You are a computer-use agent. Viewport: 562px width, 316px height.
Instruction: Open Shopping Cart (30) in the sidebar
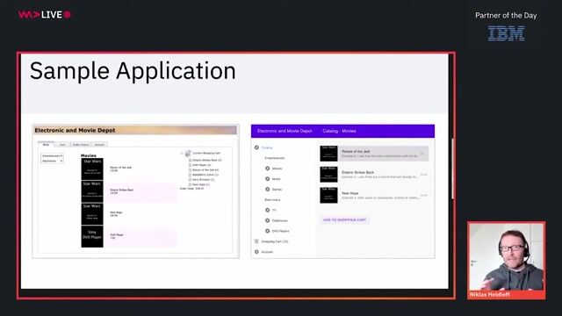pyautogui.click(x=275, y=241)
